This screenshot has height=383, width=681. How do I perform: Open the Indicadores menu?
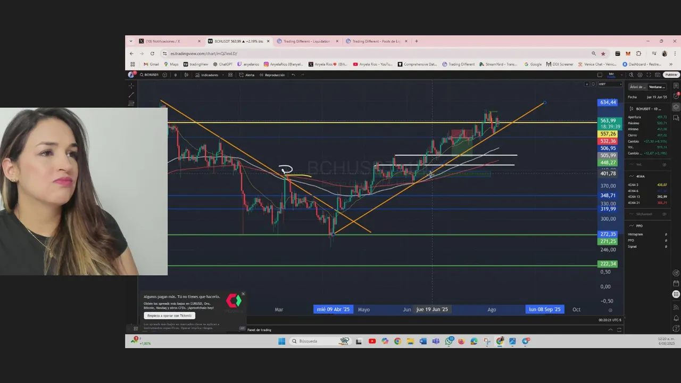pyautogui.click(x=206, y=75)
